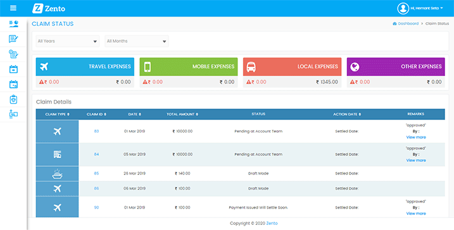The image size is (454, 230).
Task: Click View more for claim 90
Action: [416, 214]
